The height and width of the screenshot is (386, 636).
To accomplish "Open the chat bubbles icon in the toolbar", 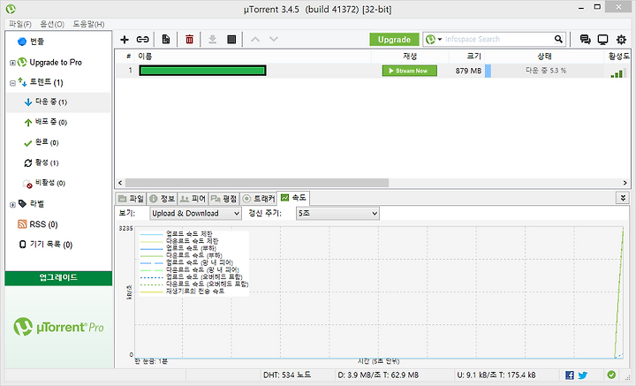I will coord(585,40).
